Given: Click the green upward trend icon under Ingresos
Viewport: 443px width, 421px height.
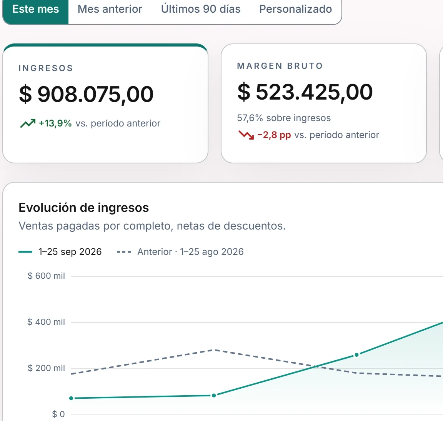Looking at the screenshot, I should (x=28, y=123).
